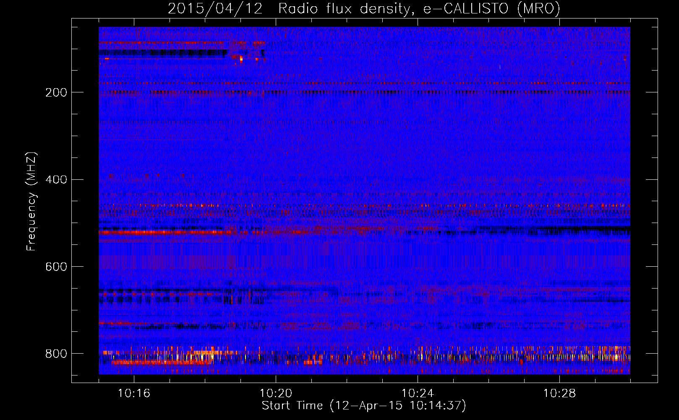Screen dimensions: 679x420
Task: Click the 10:24 time tick label
Action: click(418, 393)
